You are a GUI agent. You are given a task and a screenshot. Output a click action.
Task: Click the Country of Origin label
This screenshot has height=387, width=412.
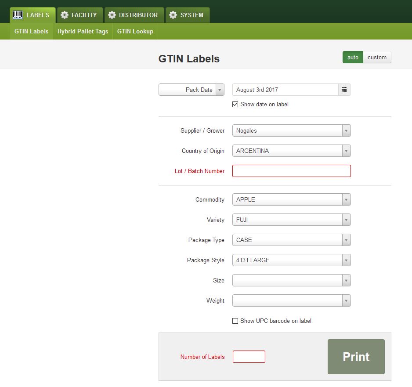(203, 151)
